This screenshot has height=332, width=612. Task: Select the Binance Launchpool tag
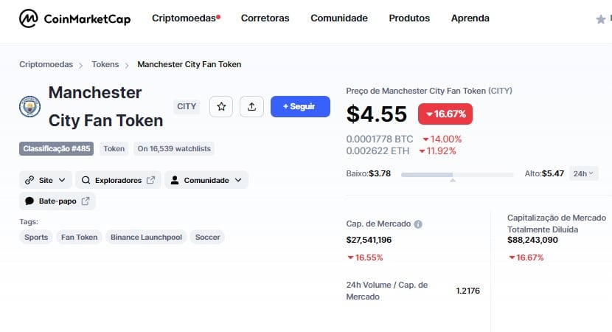(147, 237)
